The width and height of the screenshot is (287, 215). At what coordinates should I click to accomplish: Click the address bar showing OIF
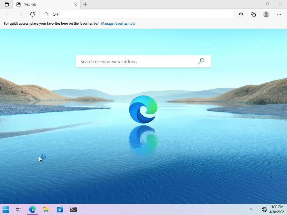(137, 14)
